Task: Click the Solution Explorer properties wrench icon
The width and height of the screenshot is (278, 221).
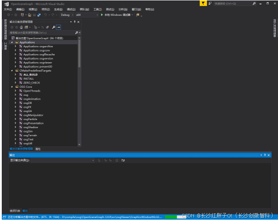Action: (x=53, y=27)
